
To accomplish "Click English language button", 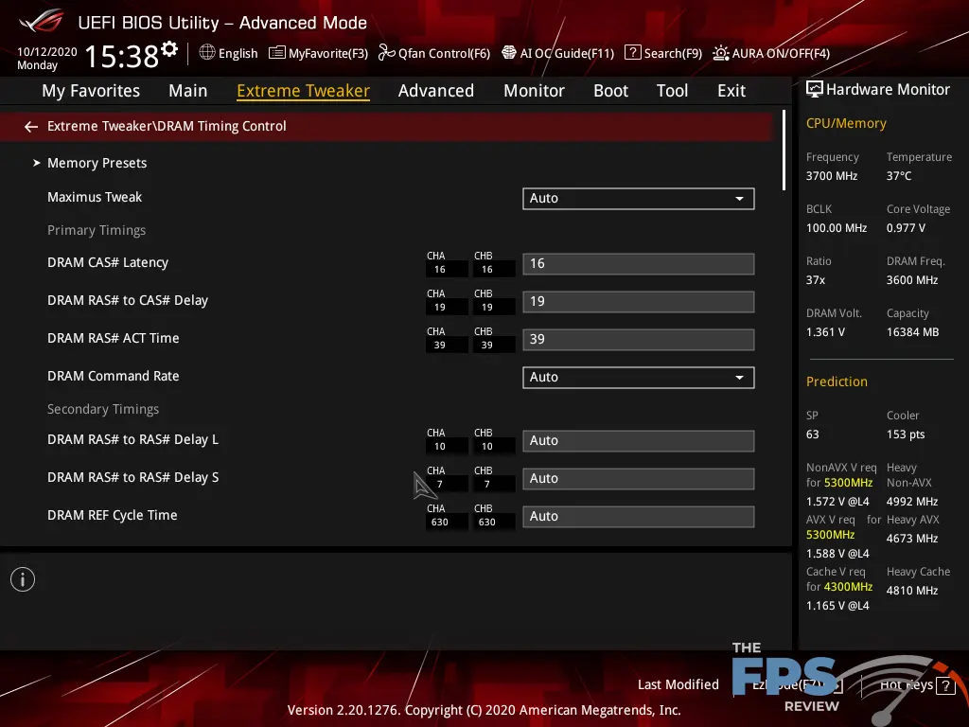I will [x=238, y=53].
